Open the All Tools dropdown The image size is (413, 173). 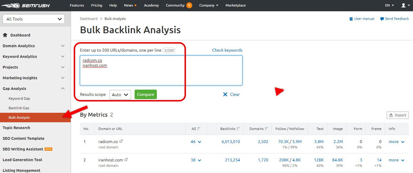coord(34,19)
